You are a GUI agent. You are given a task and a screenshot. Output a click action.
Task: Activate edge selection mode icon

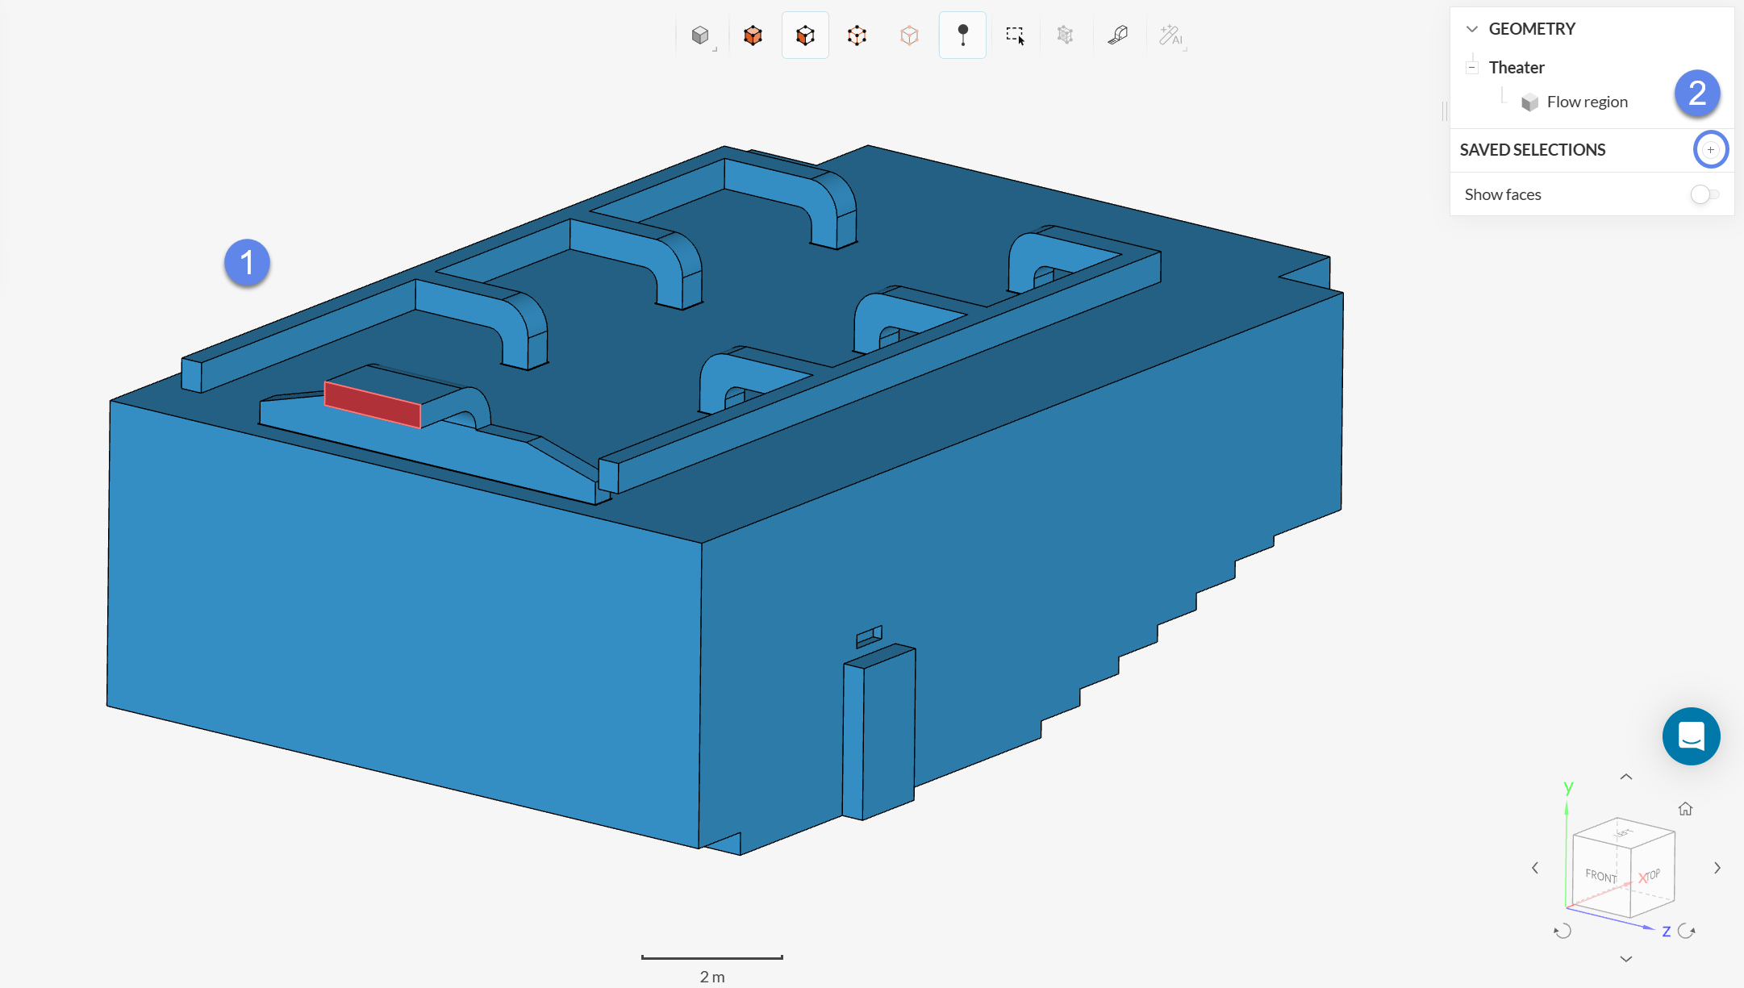click(857, 35)
